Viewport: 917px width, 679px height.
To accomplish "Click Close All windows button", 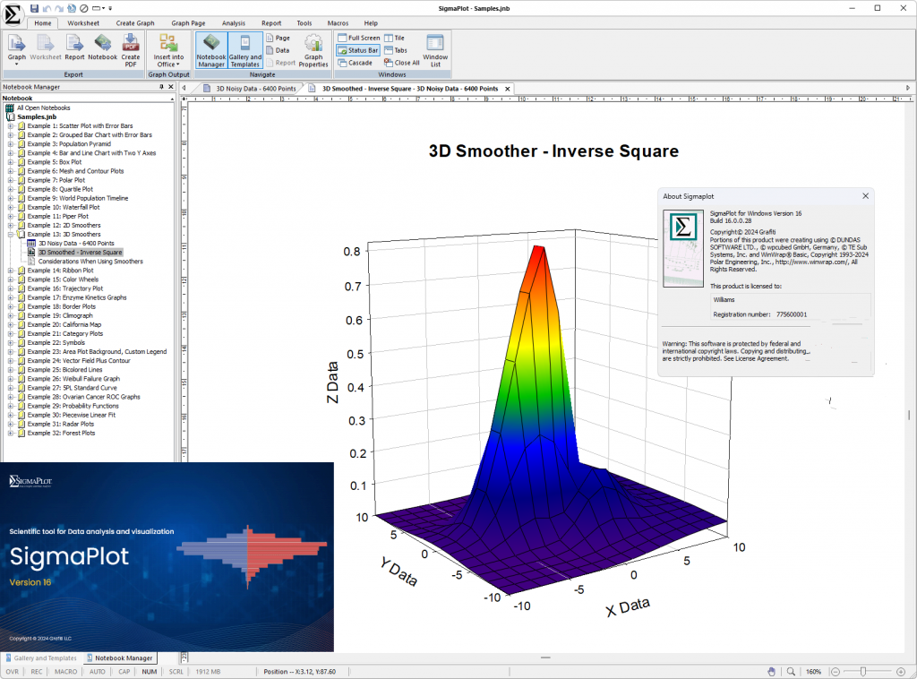I will click(x=402, y=63).
